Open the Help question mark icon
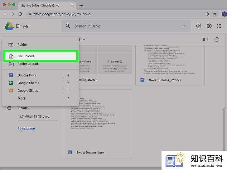 (199, 26)
